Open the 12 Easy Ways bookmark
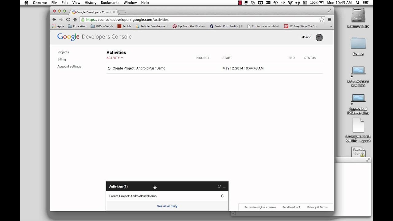Viewport: 393px width, 221px height. 300,26
